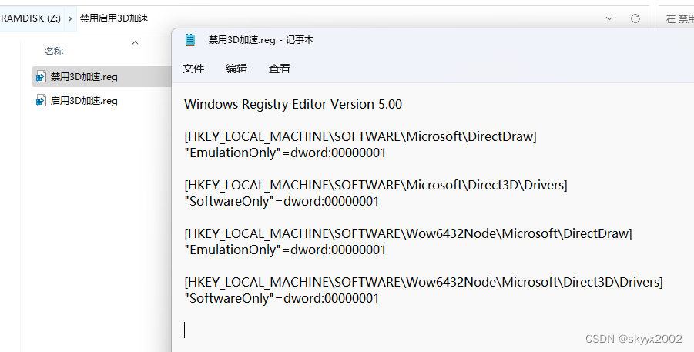Click the first "SoftwareOnly"=dword:00000001 line
Image resolution: width=694 pixels, height=352 pixels.
tap(281, 201)
